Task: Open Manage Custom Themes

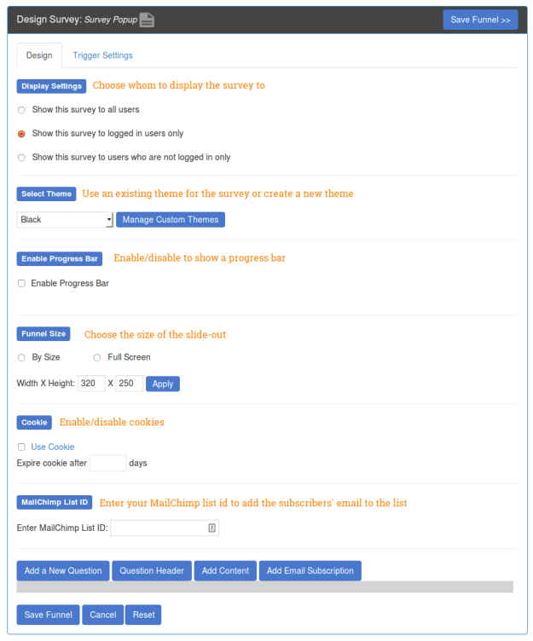Action: click(x=171, y=220)
